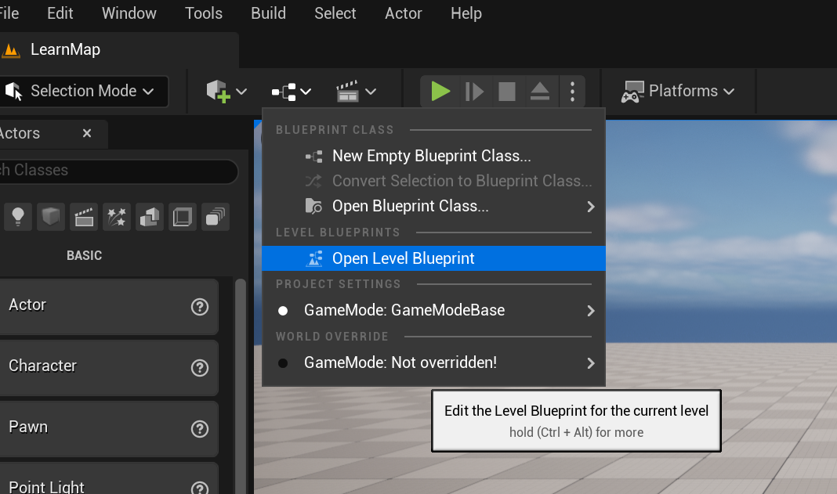Screen dimensions: 837x494
Task: Click the add content cube-plus icon
Action: click(x=218, y=92)
